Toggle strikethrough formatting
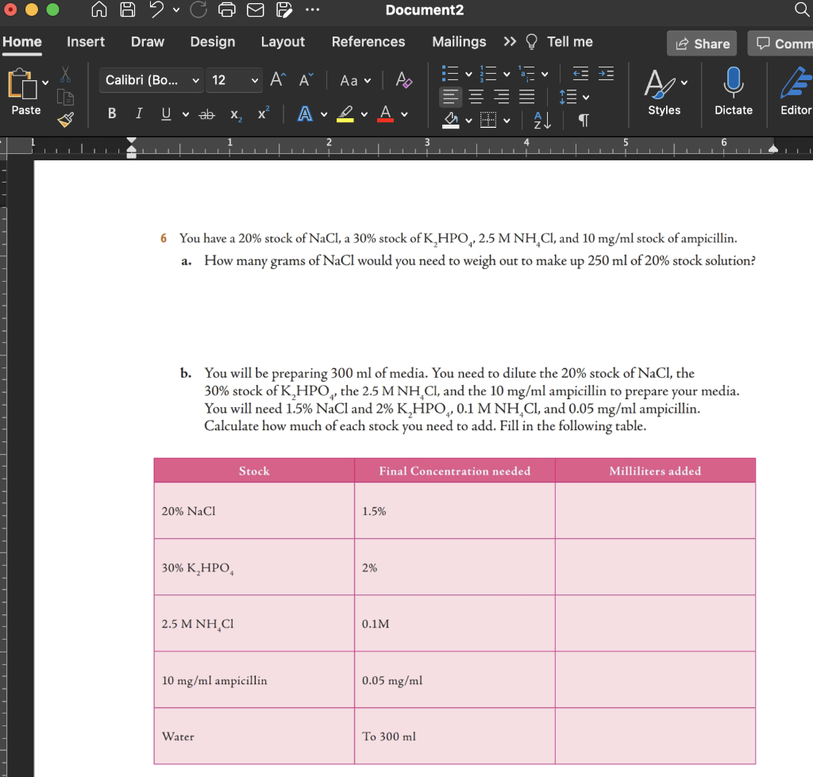813x777 pixels. click(206, 113)
